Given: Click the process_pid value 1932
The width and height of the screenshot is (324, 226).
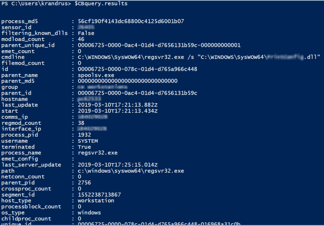Looking at the screenshot, I should (x=84, y=135).
